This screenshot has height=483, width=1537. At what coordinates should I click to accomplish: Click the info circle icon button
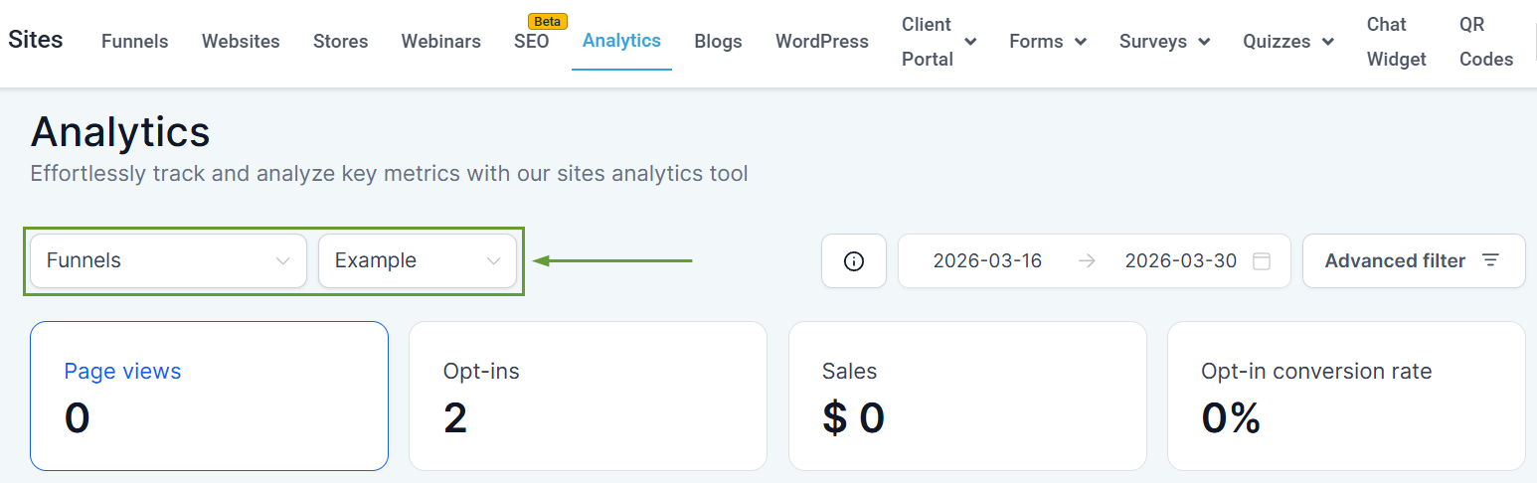[853, 261]
